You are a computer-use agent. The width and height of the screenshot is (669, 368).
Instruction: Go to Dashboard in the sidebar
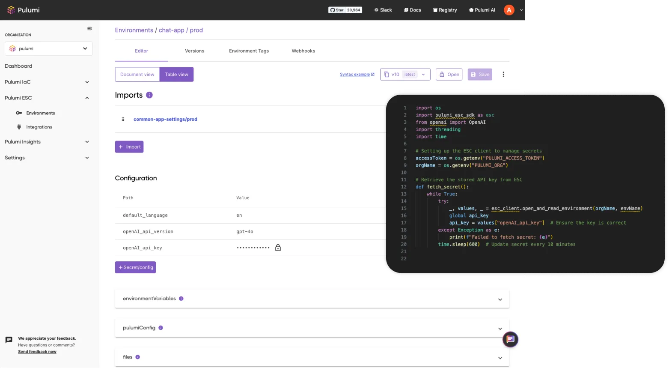pos(18,66)
